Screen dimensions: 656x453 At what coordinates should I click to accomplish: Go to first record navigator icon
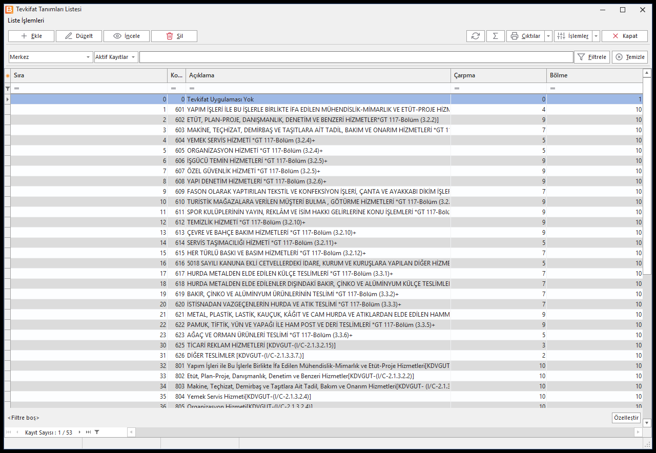tap(9, 433)
